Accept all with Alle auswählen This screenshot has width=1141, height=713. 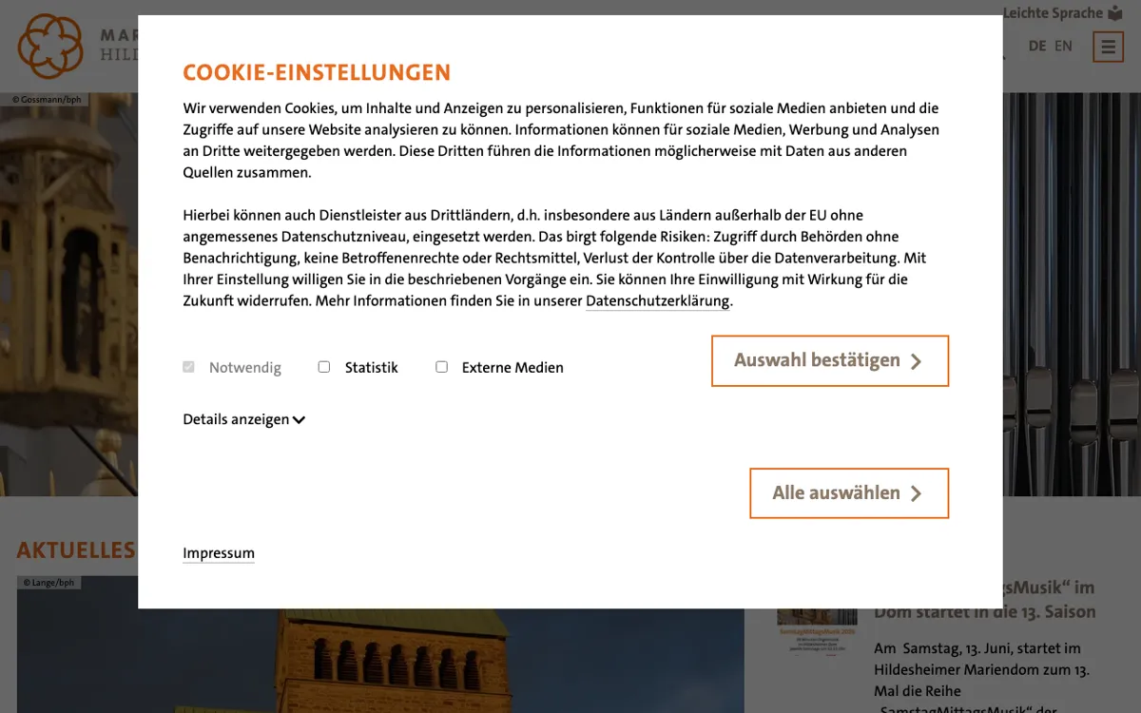[x=849, y=493]
